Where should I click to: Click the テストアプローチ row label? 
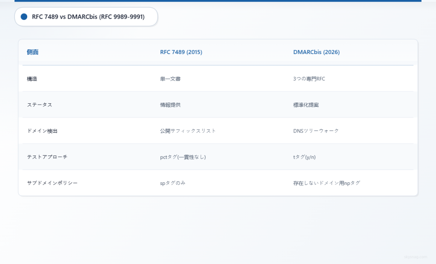[47, 157]
